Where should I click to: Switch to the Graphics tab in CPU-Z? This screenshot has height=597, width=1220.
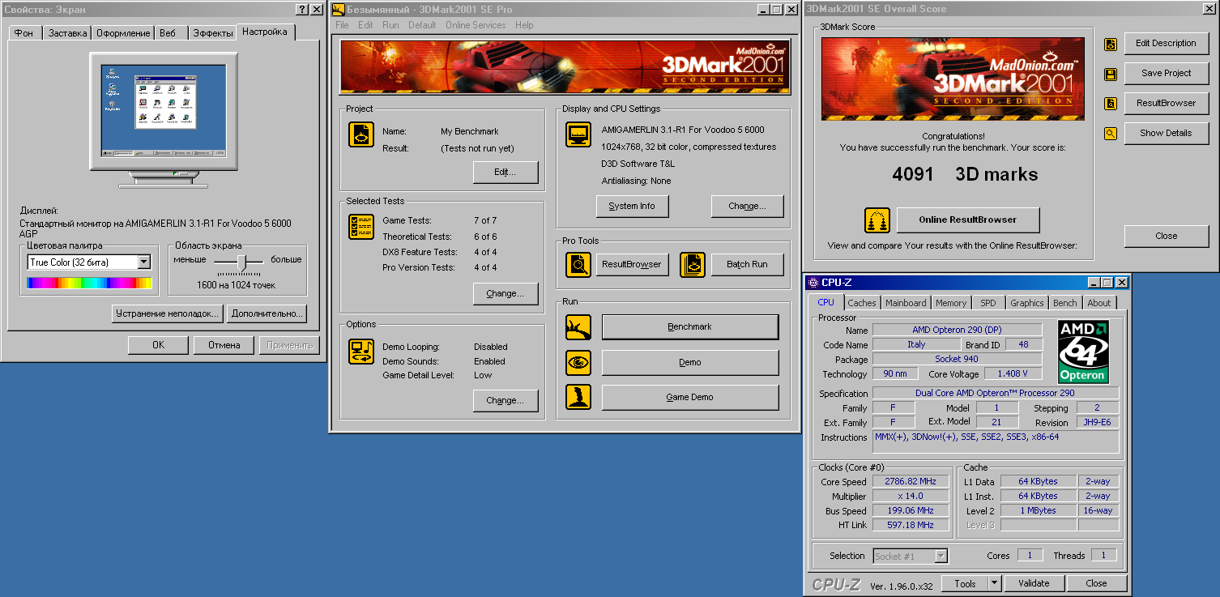(1027, 303)
